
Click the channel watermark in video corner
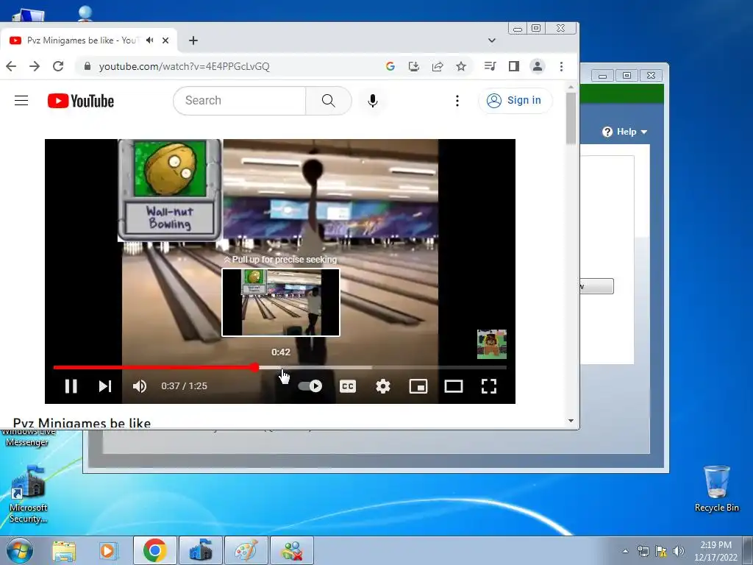tap(492, 344)
